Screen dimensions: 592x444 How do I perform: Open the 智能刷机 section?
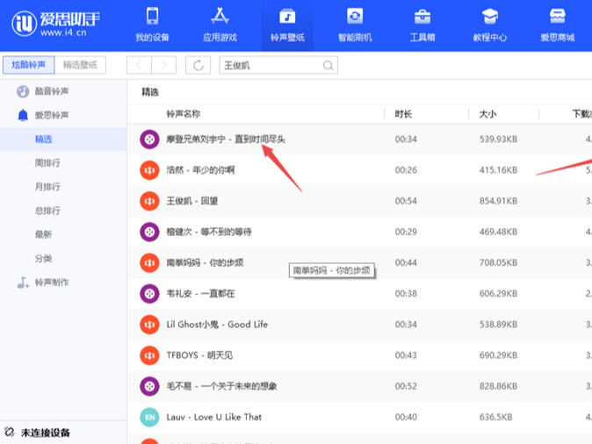pyautogui.click(x=355, y=25)
